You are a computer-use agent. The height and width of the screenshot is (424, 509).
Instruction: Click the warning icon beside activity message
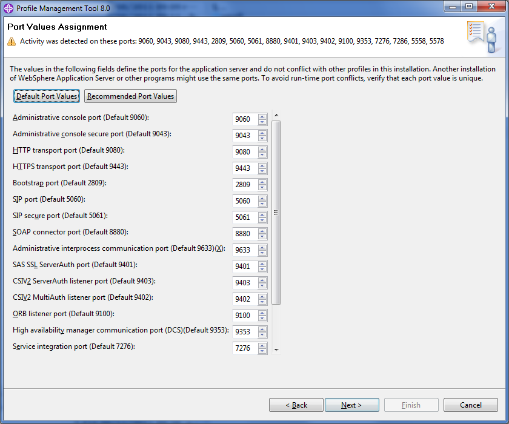(x=12, y=42)
